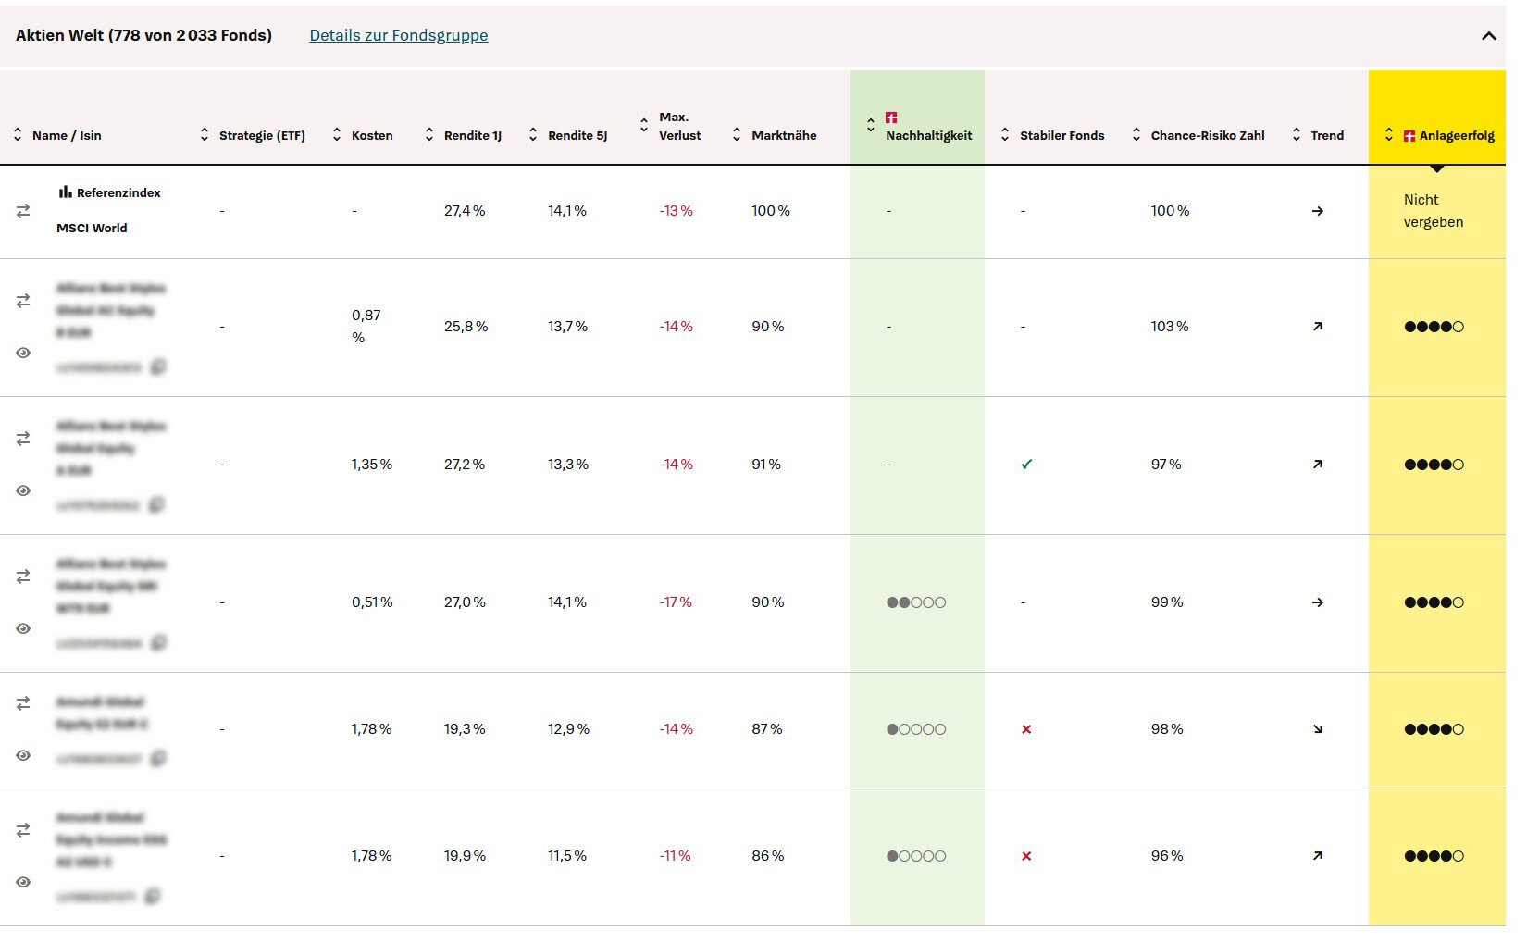Click the sort arrows next to Kosten
Image resolution: width=1527 pixels, height=943 pixels.
(337, 135)
